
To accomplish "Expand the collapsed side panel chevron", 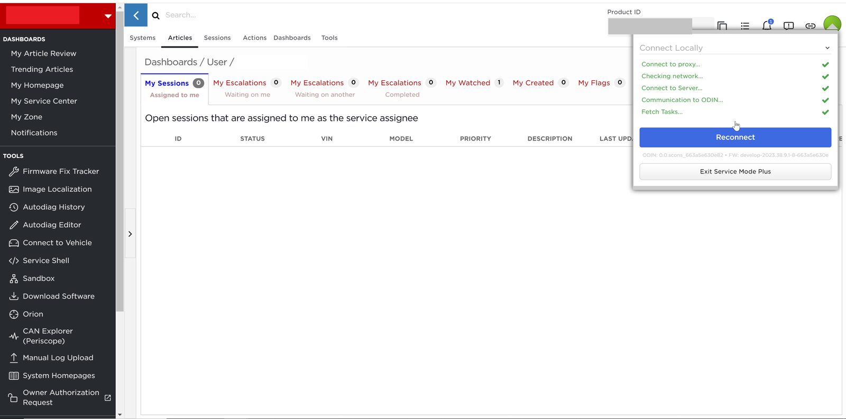I will [x=130, y=234].
